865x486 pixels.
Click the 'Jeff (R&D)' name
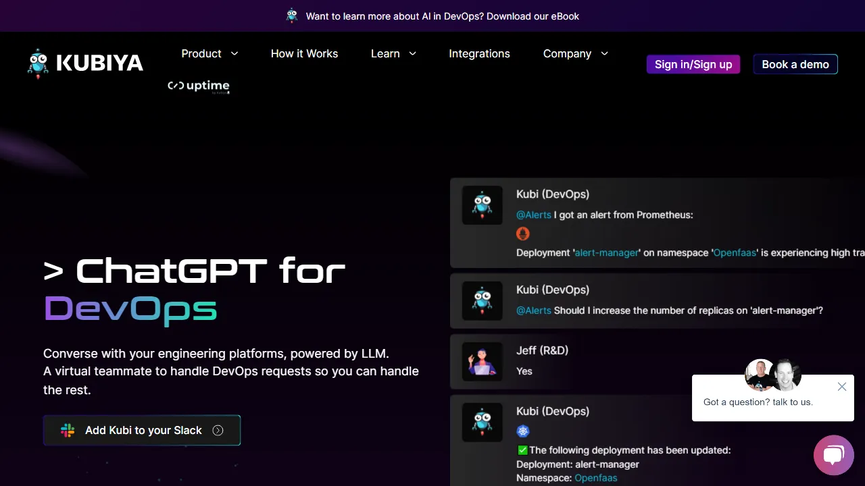(542, 350)
